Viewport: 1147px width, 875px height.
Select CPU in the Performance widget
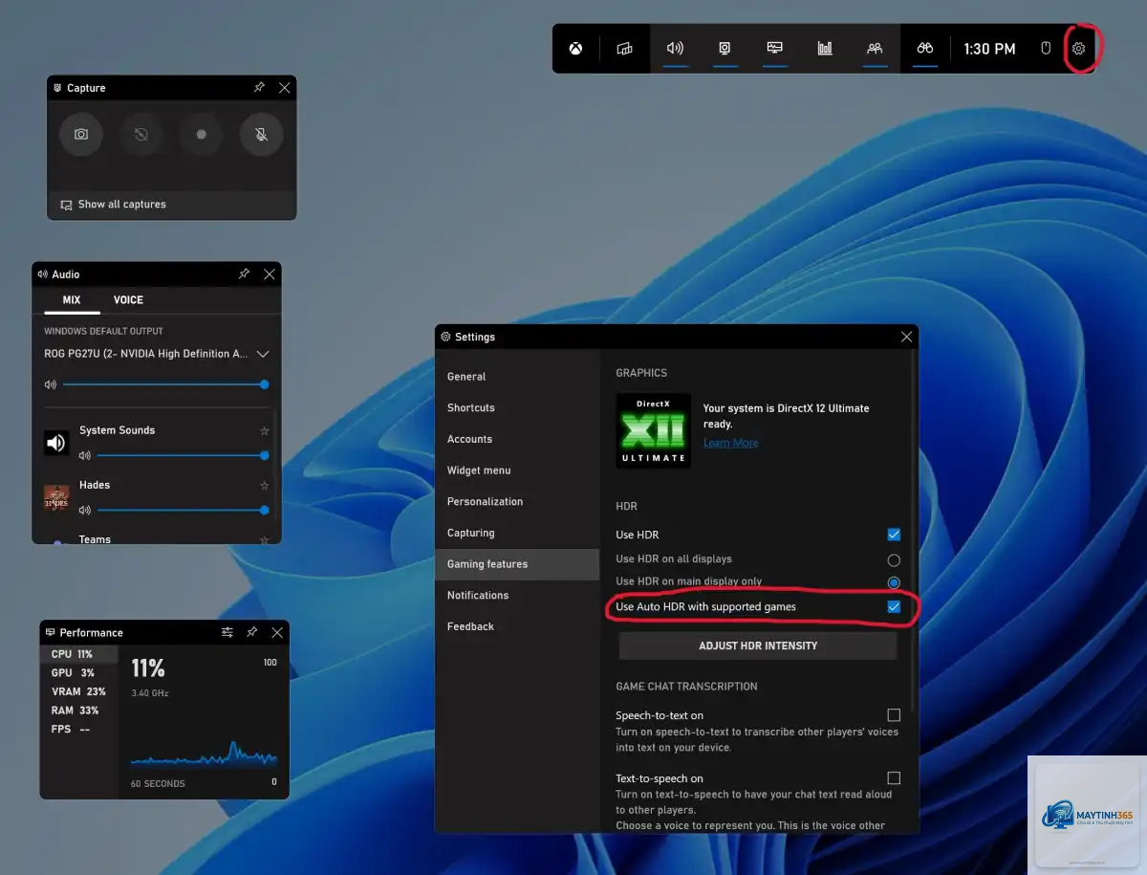(78, 654)
